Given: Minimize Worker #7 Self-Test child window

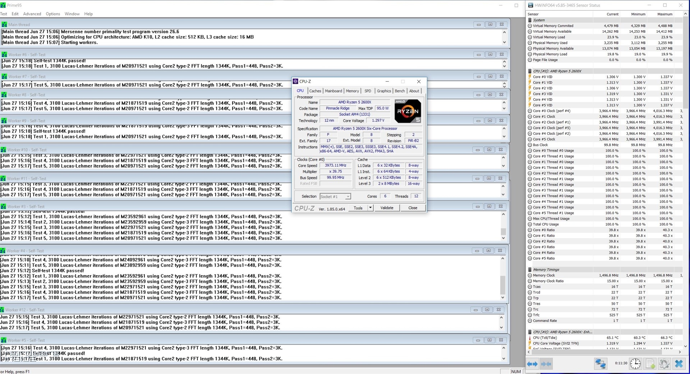Looking at the screenshot, I should (x=478, y=77).
